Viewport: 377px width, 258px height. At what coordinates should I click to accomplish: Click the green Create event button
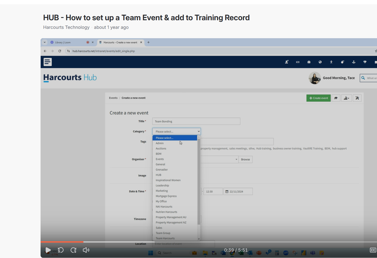tap(318, 98)
